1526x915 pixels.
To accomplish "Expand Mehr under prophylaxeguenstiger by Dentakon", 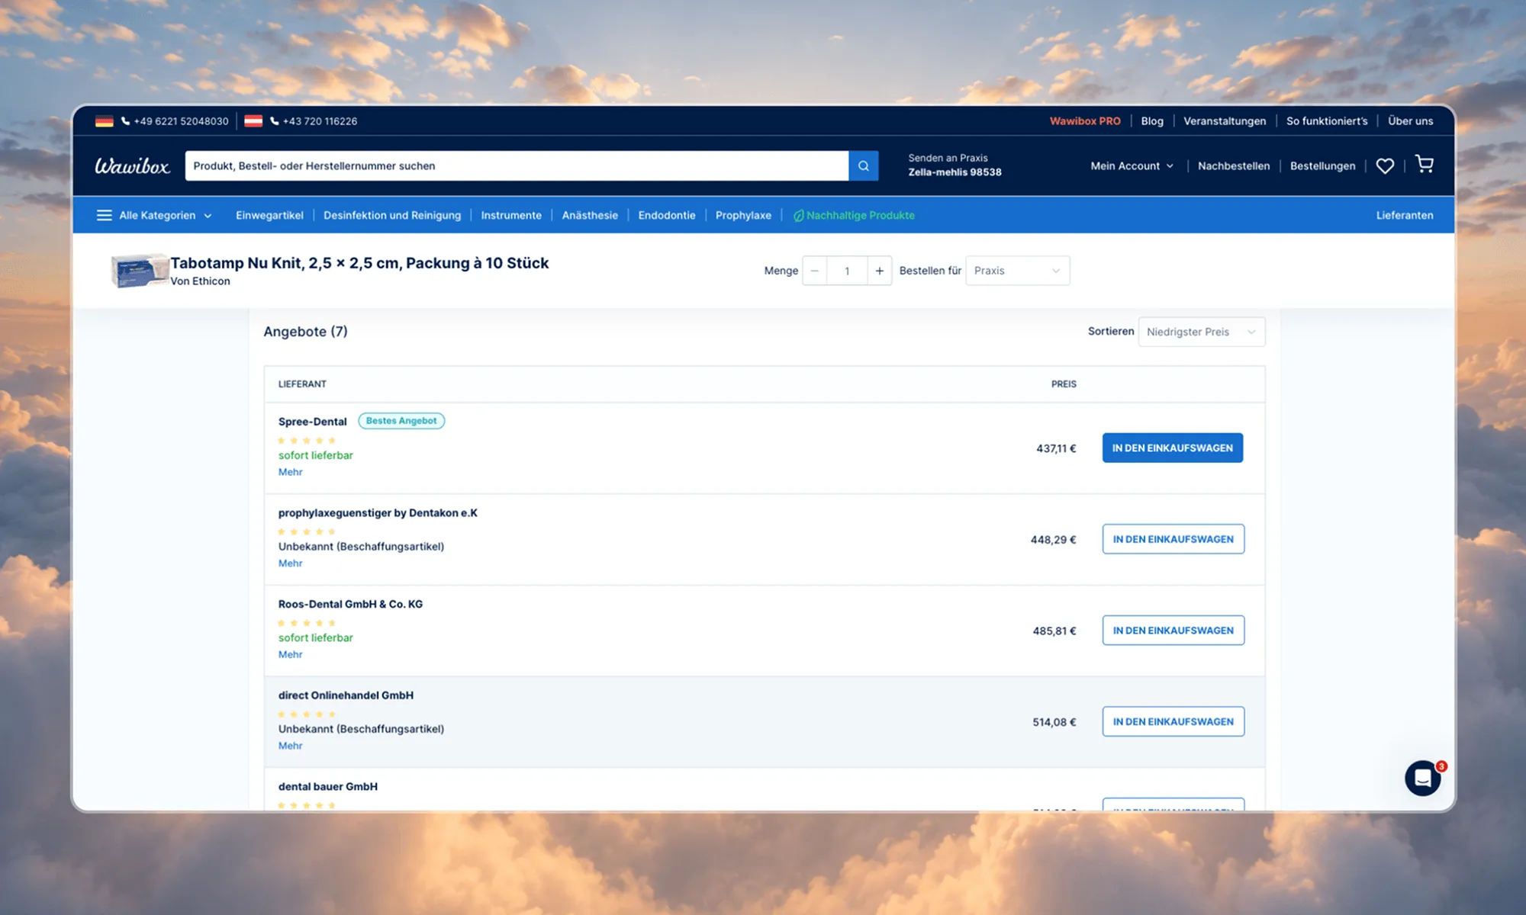I will pyautogui.click(x=290, y=563).
